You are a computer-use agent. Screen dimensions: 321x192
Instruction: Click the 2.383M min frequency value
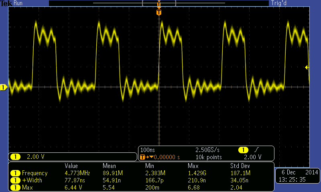(x=155, y=173)
